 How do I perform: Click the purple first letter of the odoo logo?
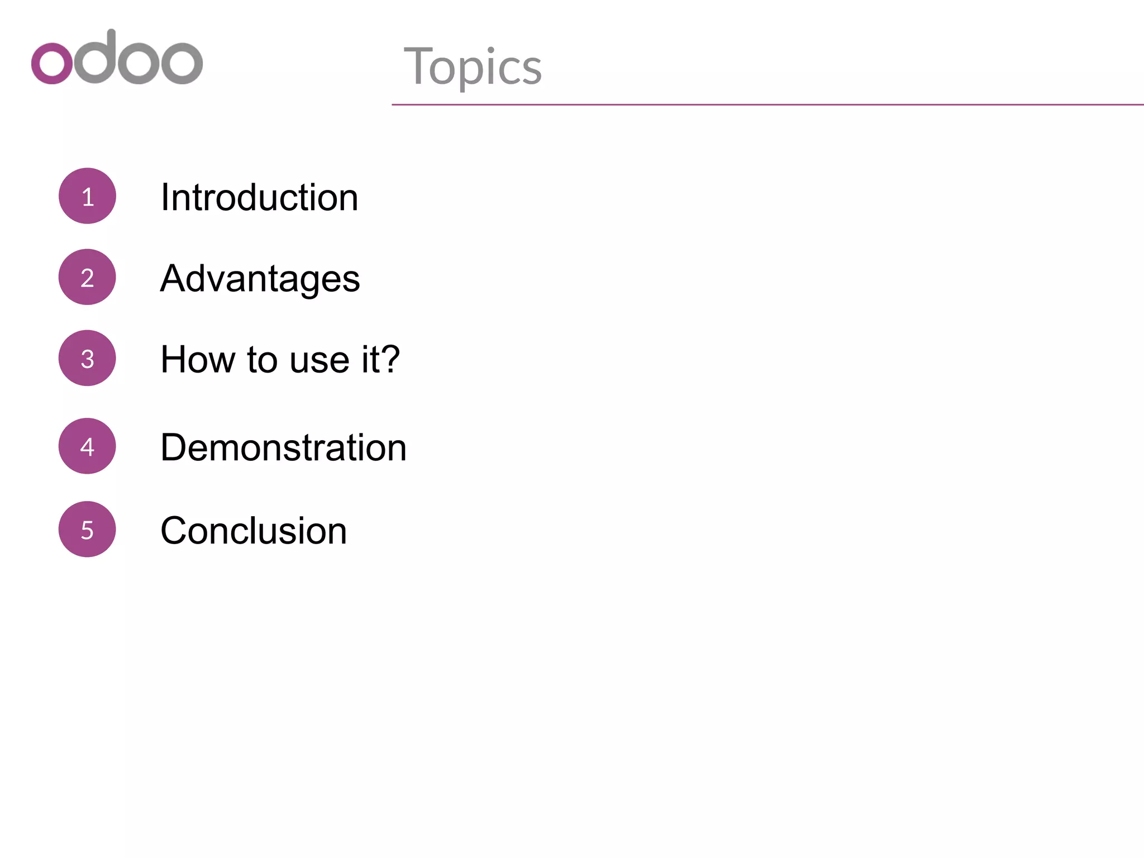[52, 63]
